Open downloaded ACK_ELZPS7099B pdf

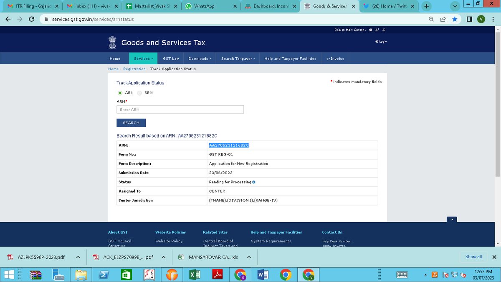click(x=124, y=257)
